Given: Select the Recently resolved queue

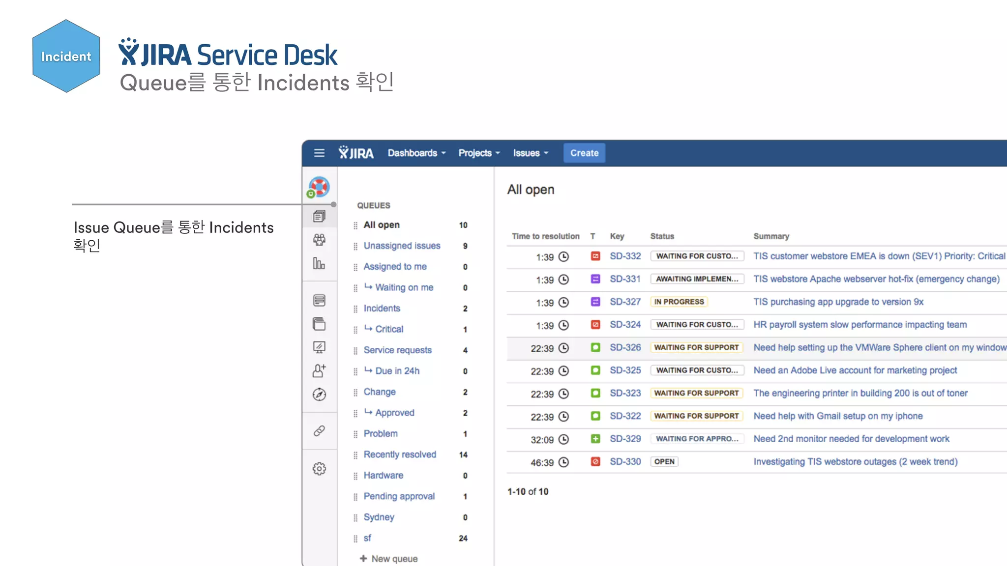Looking at the screenshot, I should (x=399, y=454).
